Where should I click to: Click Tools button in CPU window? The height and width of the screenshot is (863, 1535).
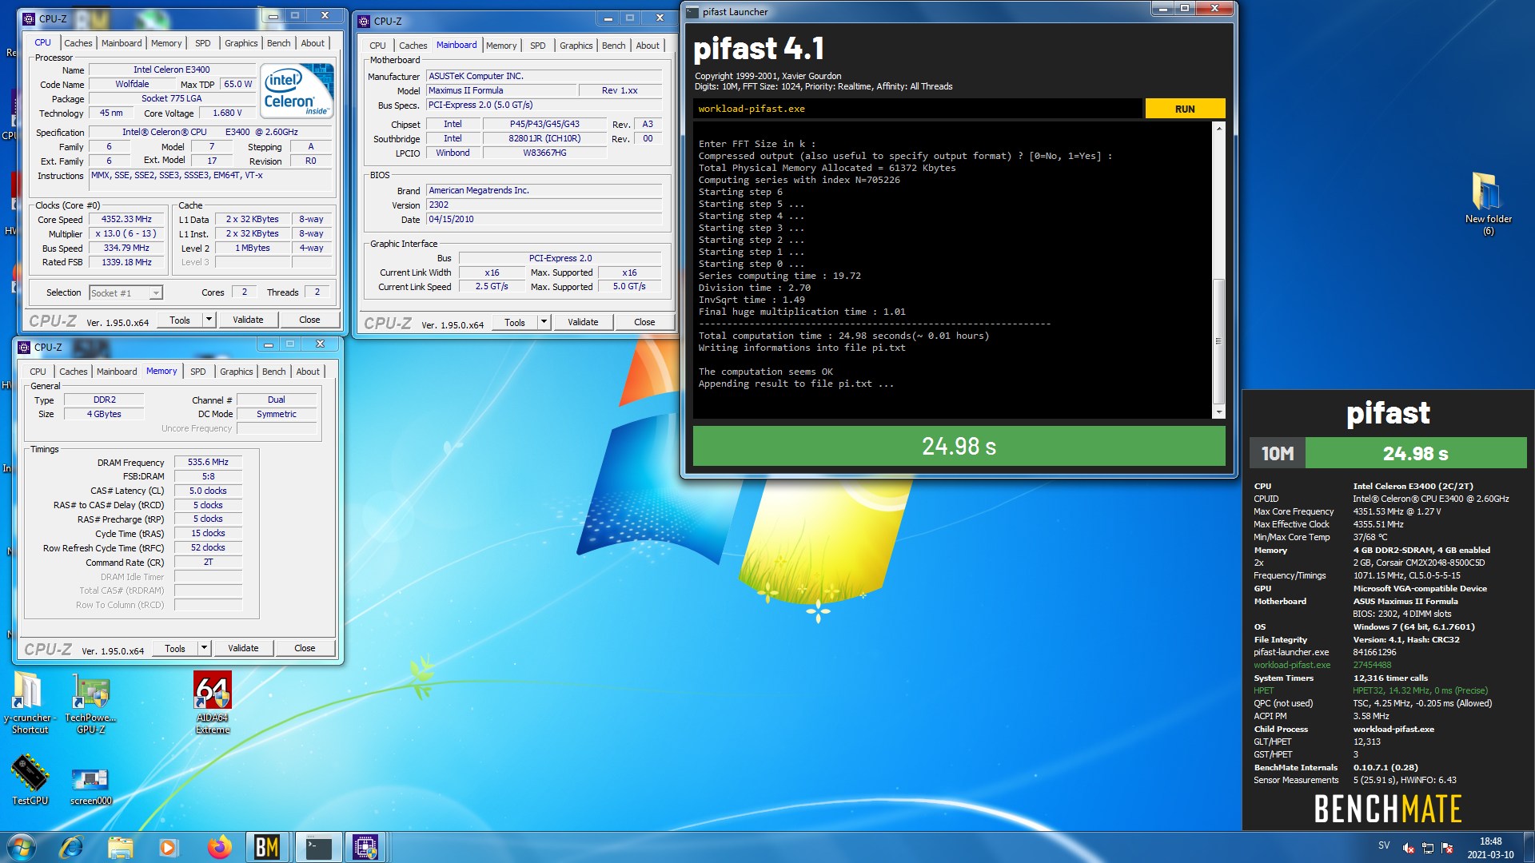(x=180, y=320)
